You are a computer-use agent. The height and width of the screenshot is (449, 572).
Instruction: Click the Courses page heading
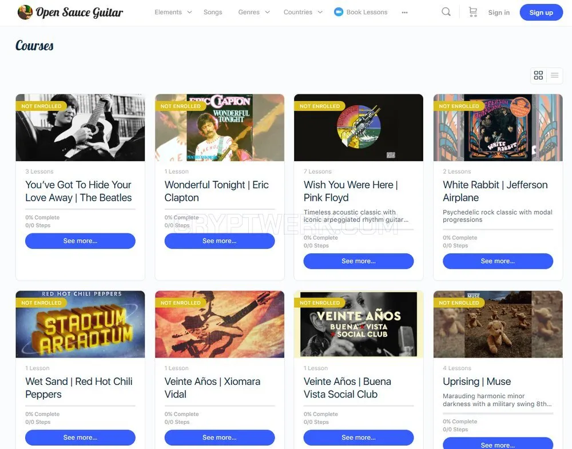[x=35, y=46]
